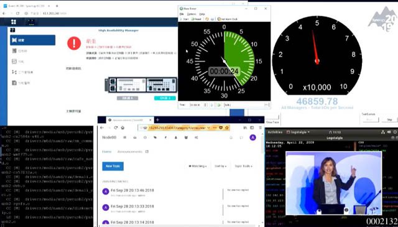Open the Firefox hamburger menu
The height and width of the screenshot is (227, 398).
[260, 127]
